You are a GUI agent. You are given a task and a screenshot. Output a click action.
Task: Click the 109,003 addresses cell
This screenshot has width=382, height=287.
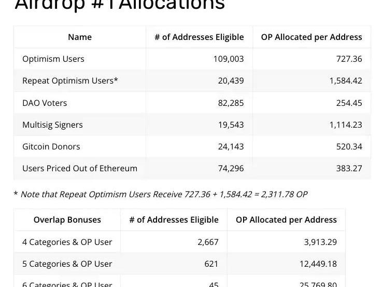(x=229, y=59)
